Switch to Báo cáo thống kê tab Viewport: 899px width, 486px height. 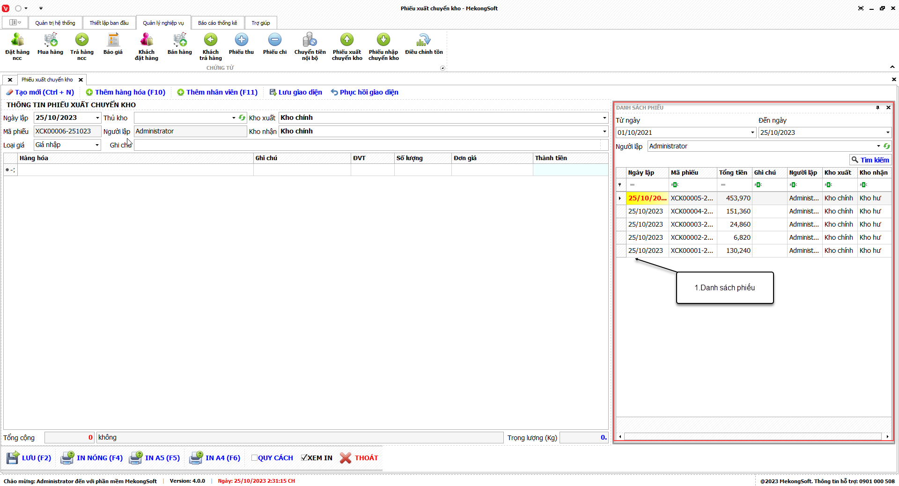pos(217,23)
